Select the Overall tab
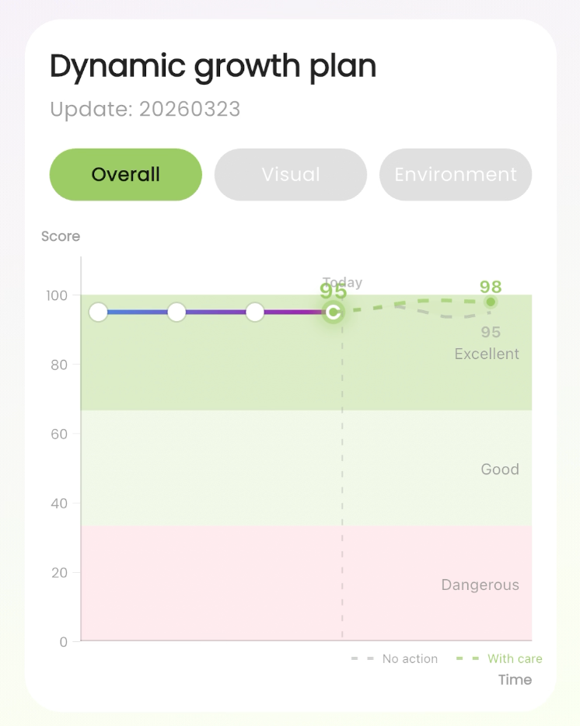Screen dimensions: 580x726 (125, 175)
